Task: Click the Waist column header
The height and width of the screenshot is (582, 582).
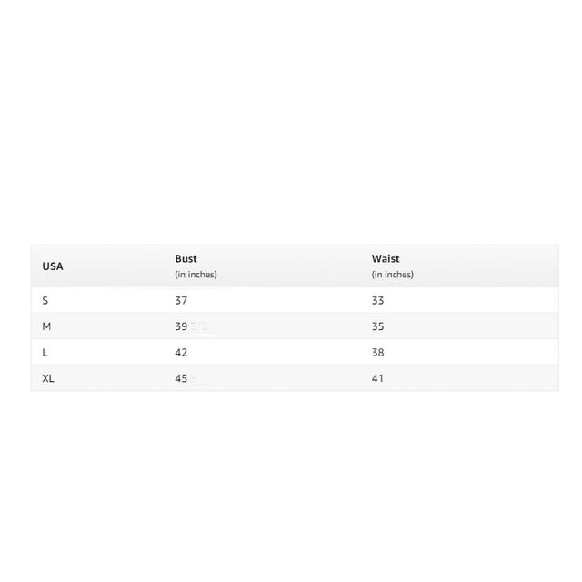Action: (x=386, y=259)
